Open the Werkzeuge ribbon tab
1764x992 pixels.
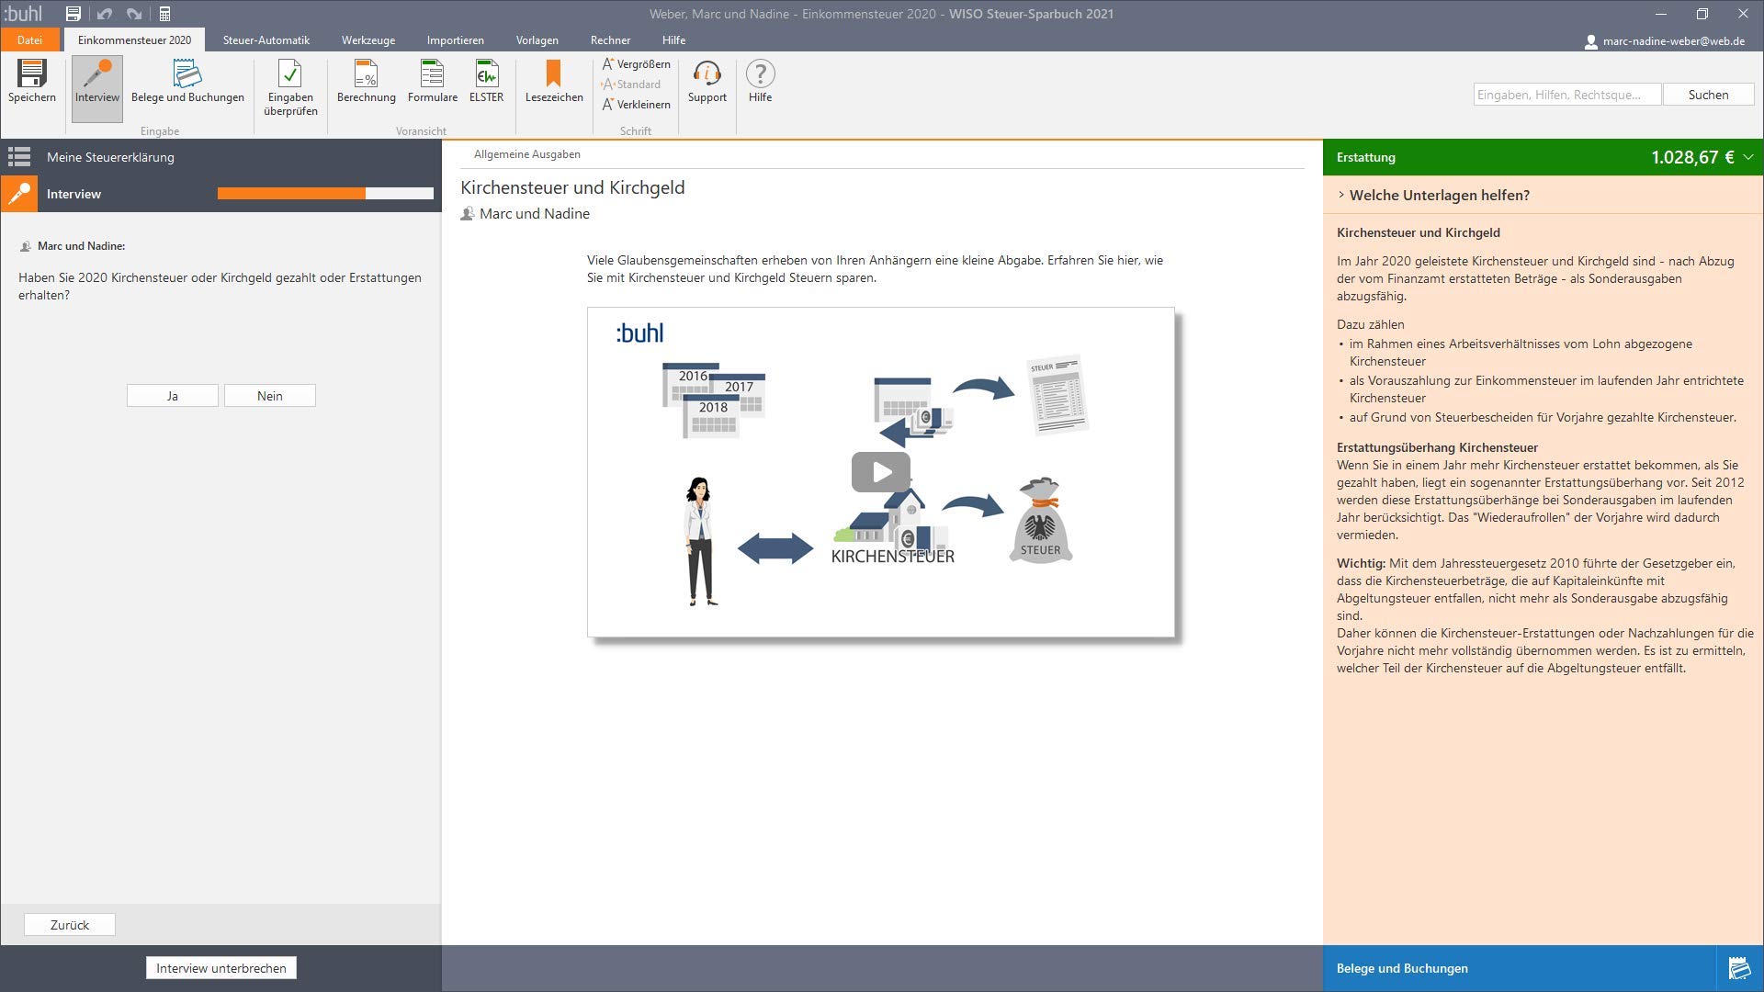click(x=368, y=40)
